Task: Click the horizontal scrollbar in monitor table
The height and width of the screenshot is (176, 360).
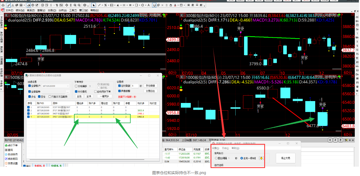Action: pyautogui.click(x=87, y=160)
